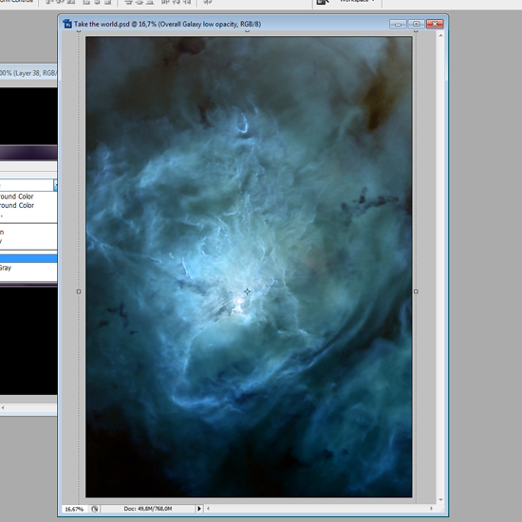This screenshot has height=522, width=522.
Task: Click the status bar preview icon beside zoom field
Action: pyautogui.click(x=95, y=509)
